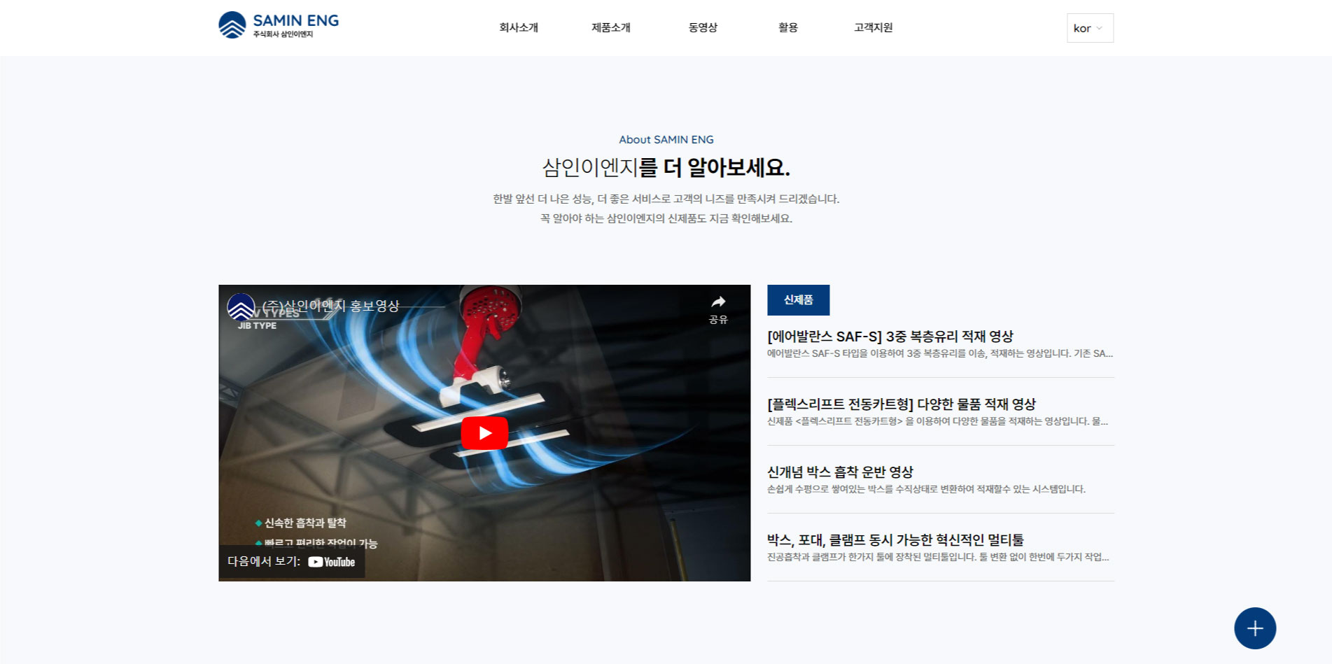Image resolution: width=1332 pixels, height=664 pixels.
Task: Expand language selector chevron arrow
Action: (1100, 29)
